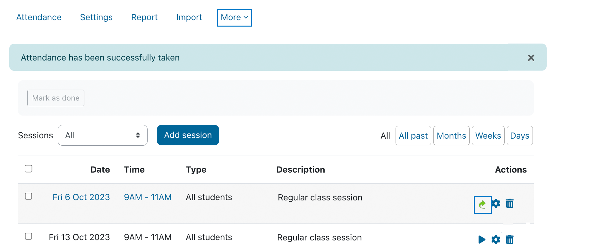589x251 pixels.
Task: Click the Fri 13 Oct 2023 date text
Action: click(x=79, y=237)
